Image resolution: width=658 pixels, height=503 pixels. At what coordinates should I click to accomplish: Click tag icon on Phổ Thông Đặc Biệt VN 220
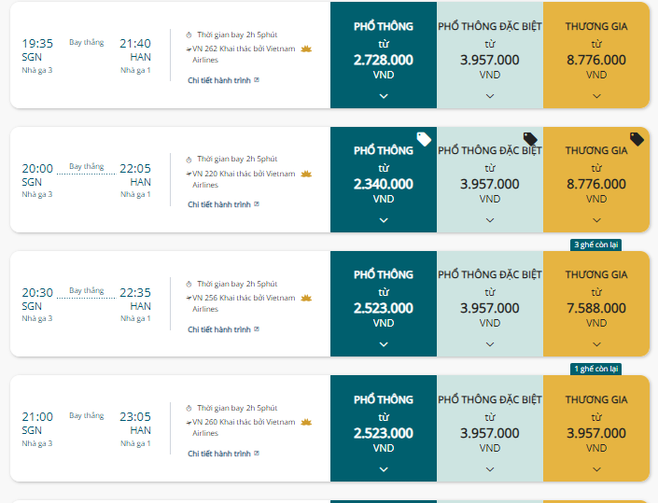pos(530,139)
